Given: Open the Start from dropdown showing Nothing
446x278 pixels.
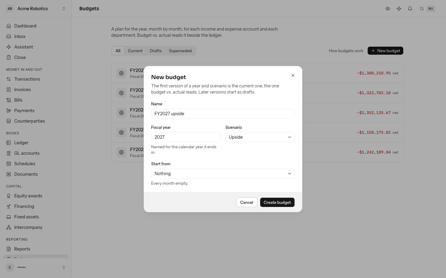Looking at the screenshot, I should click(223, 174).
